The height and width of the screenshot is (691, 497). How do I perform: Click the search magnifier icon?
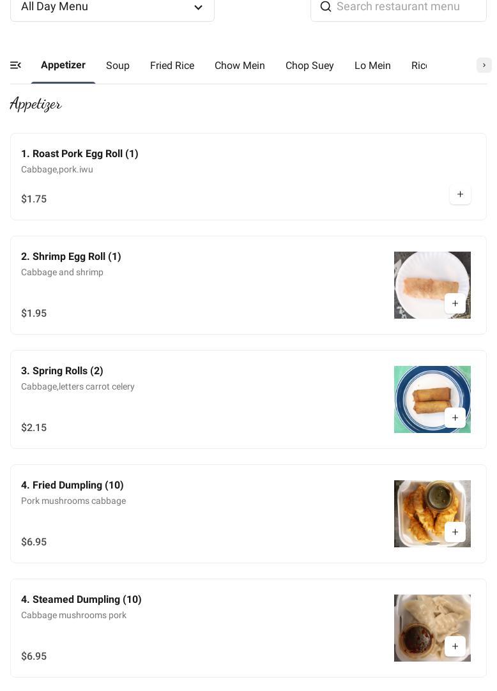coord(326,6)
